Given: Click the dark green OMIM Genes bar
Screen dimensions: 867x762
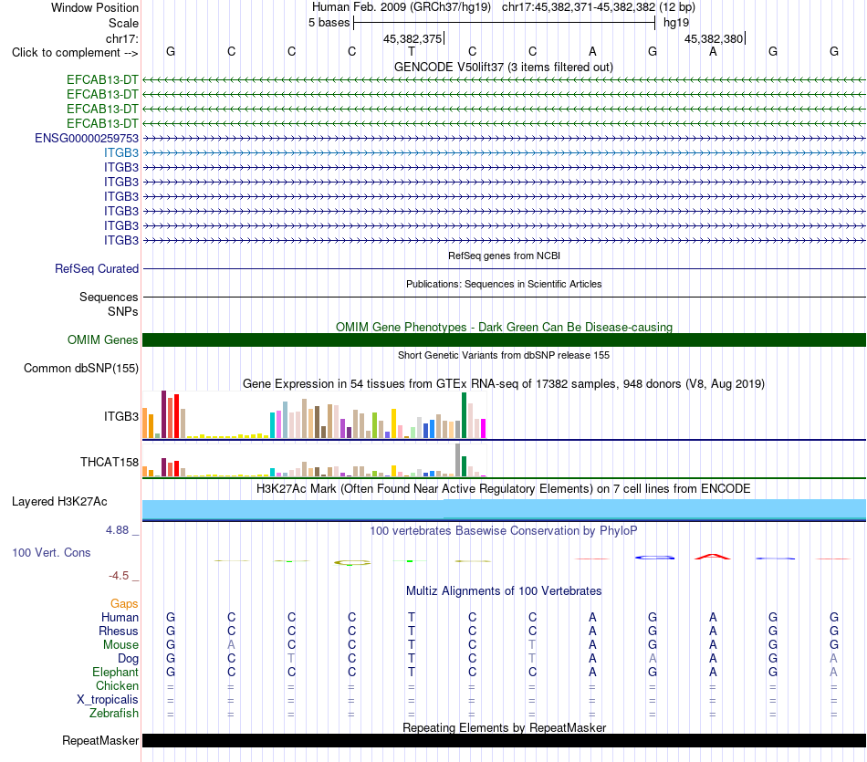Looking at the screenshot, I should 504,340.
